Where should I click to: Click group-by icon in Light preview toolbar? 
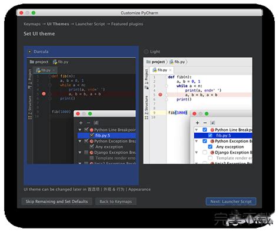click(212, 123)
